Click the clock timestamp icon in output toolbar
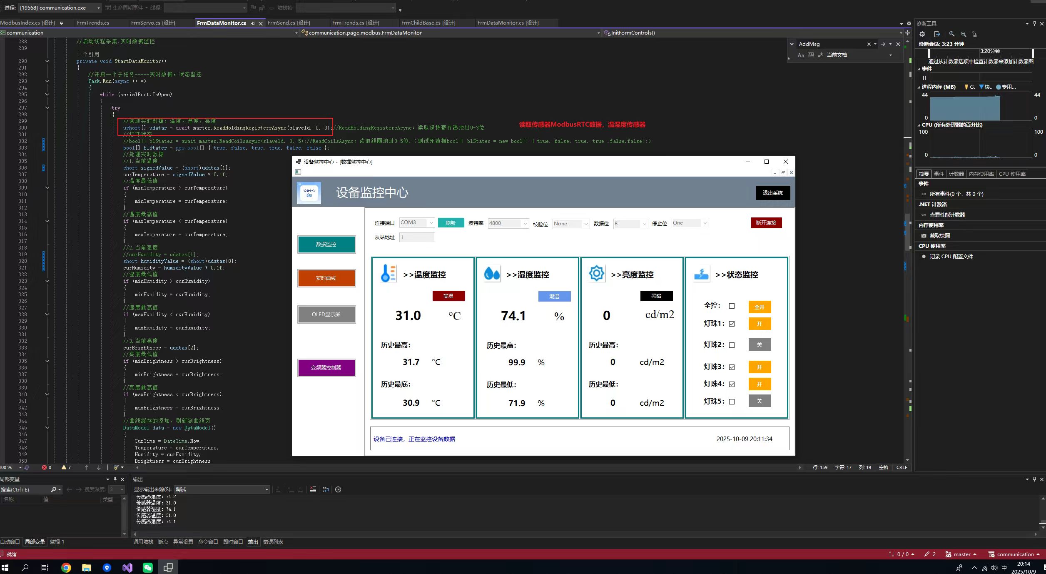The height and width of the screenshot is (574, 1046). pyautogui.click(x=338, y=489)
